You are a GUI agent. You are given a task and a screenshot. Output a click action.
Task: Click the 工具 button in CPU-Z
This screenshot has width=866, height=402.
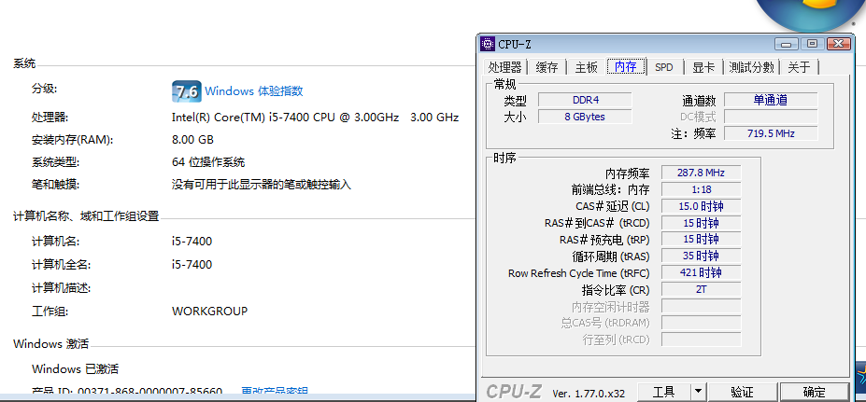664,392
